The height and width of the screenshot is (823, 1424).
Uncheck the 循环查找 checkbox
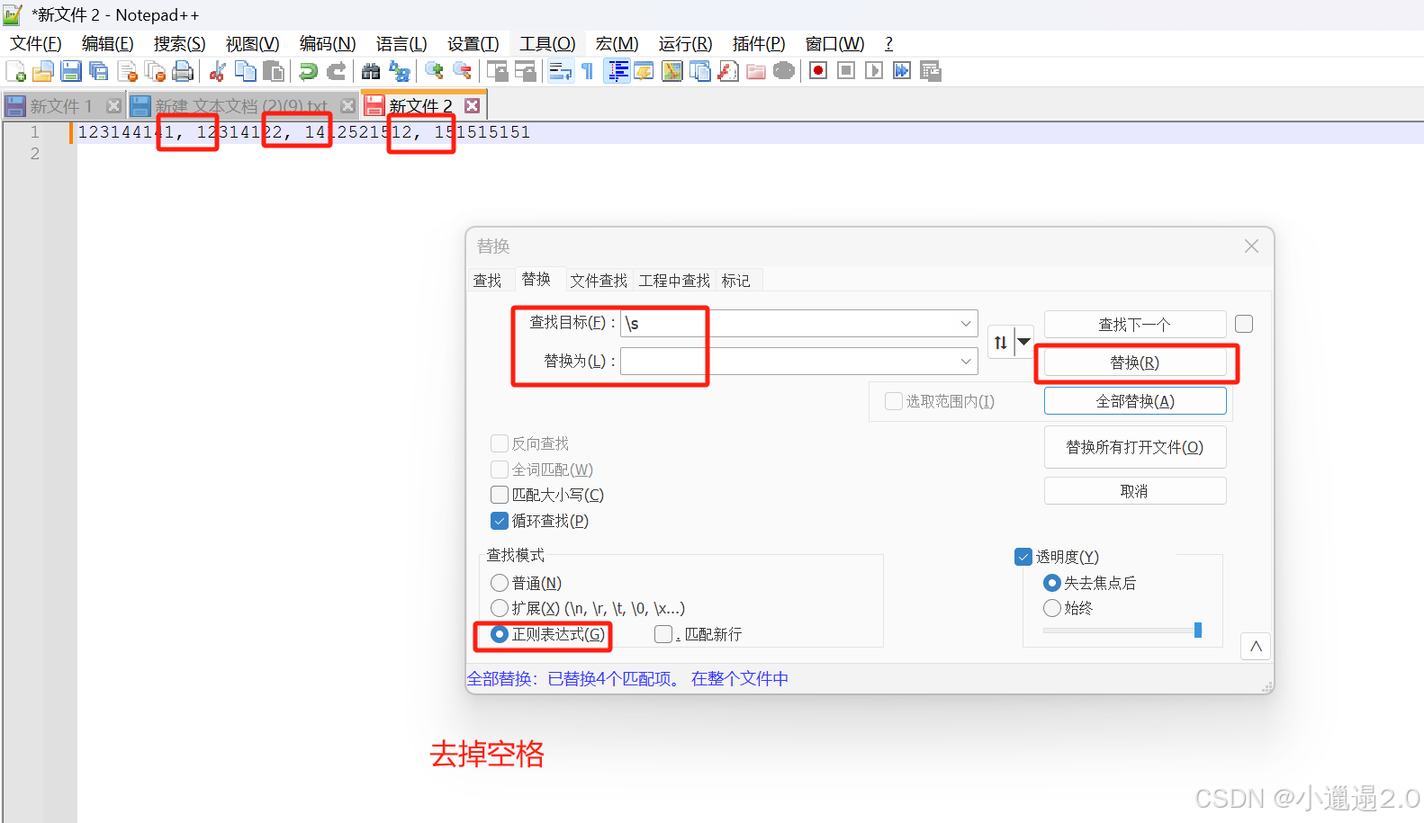pos(500,521)
